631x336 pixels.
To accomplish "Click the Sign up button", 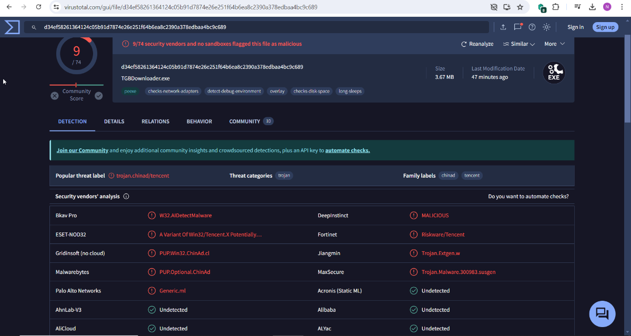I will pyautogui.click(x=605, y=27).
